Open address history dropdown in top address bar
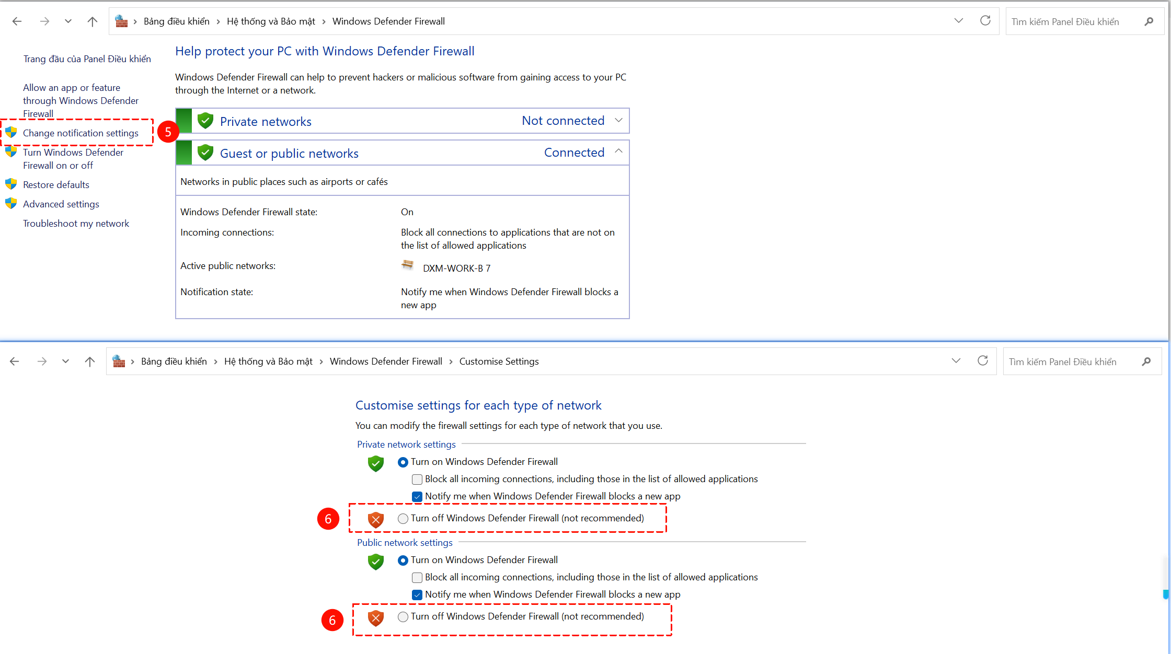The width and height of the screenshot is (1171, 654). coord(958,21)
